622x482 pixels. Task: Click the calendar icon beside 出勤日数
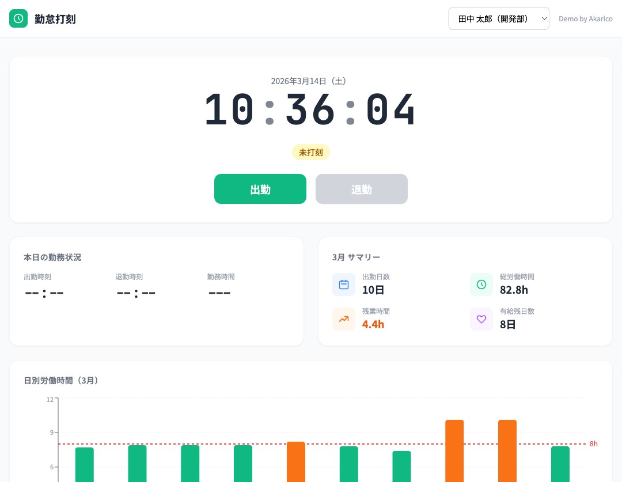click(344, 284)
